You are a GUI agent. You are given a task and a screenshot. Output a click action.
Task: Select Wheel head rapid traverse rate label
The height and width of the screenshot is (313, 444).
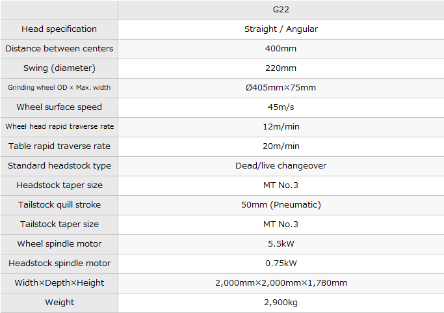click(x=59, y=127)
